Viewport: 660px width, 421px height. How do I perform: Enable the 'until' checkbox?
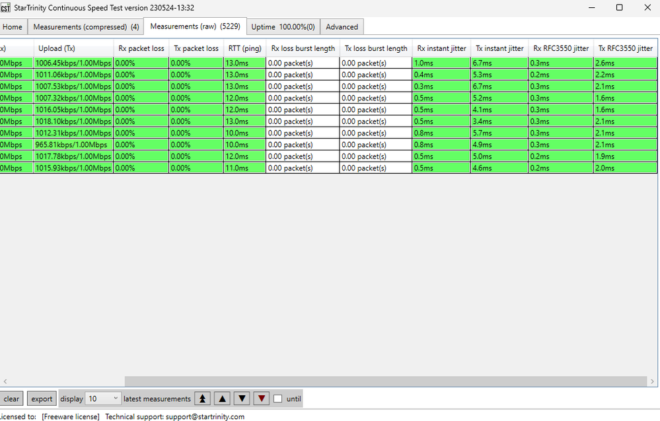277,399
